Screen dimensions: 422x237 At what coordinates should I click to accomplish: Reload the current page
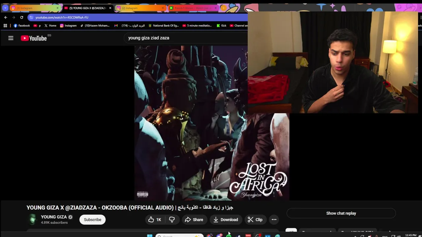pos(21,17)
